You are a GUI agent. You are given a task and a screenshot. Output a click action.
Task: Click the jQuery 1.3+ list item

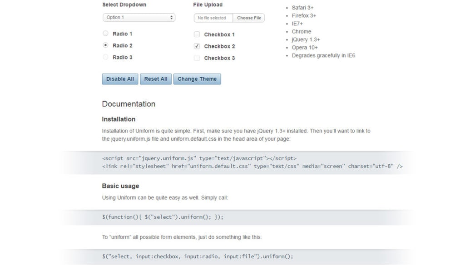305,39
